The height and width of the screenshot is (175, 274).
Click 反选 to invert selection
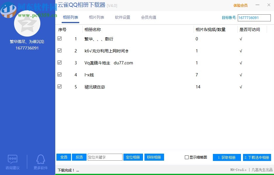coord(79,157)
